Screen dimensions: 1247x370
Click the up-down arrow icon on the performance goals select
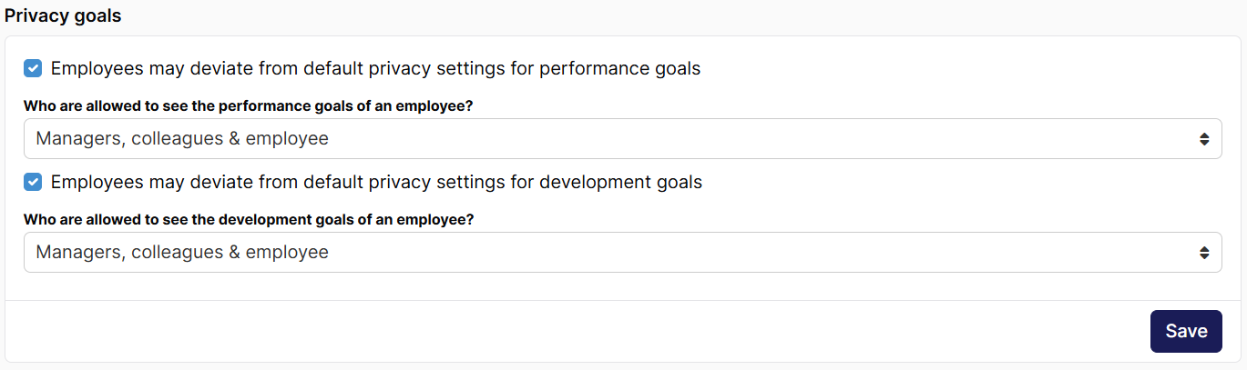pos(1204,139)
